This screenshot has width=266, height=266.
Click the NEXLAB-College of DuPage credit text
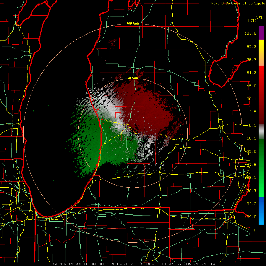point(238,3)
